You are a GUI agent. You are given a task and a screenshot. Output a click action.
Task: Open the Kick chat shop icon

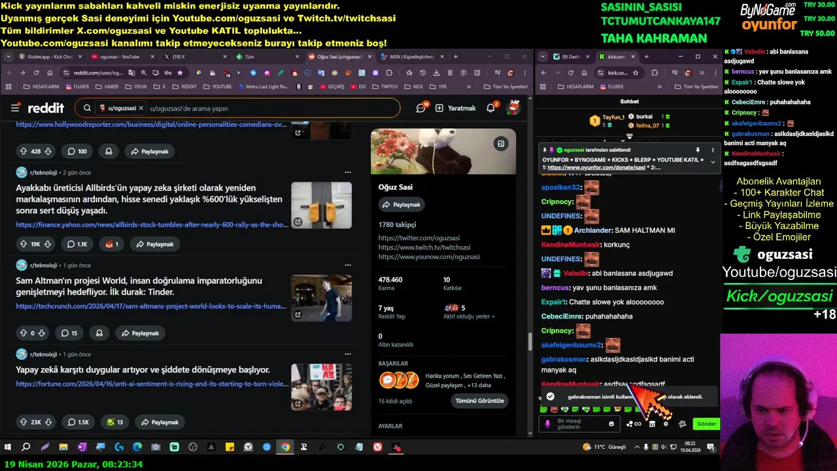click(652, 423)
